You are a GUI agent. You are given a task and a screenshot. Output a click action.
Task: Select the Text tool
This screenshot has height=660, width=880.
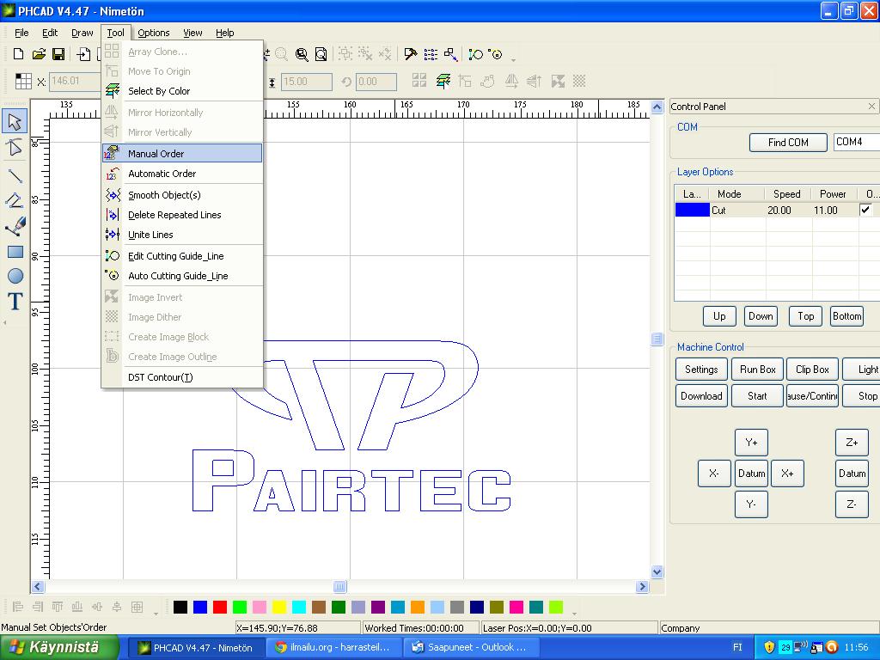tap(15, 301)
